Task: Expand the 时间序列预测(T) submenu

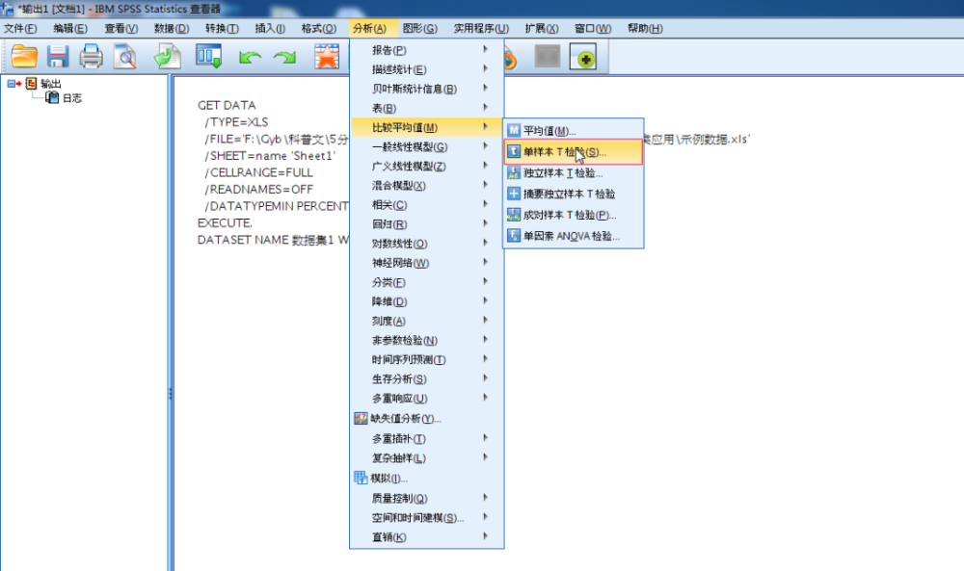Action: (427, 360)
